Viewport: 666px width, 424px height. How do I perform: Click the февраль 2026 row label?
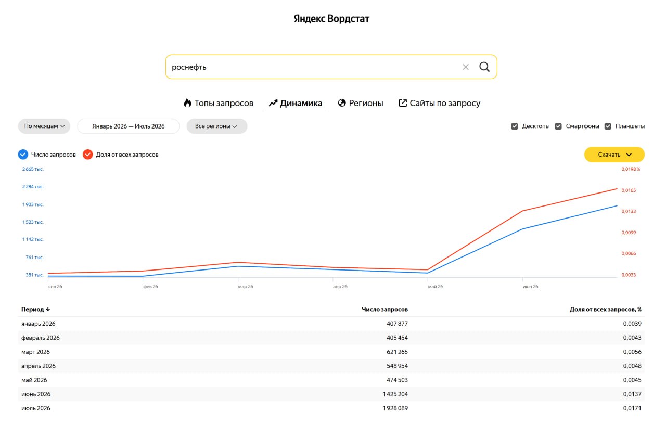point(41,338)
